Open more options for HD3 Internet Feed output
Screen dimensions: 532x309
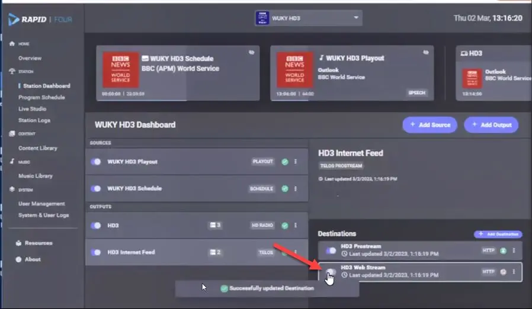point(296,252)
